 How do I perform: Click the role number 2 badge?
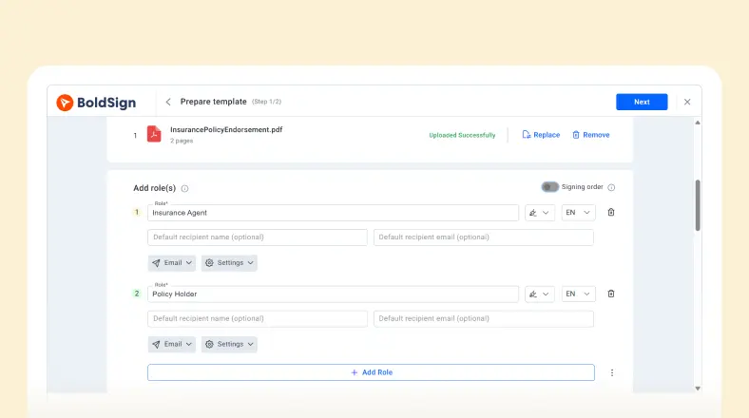click(x=137, y=294)
